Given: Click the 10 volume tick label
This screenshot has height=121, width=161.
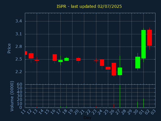Looking at the screenshot, I should [x=20, y=104].
